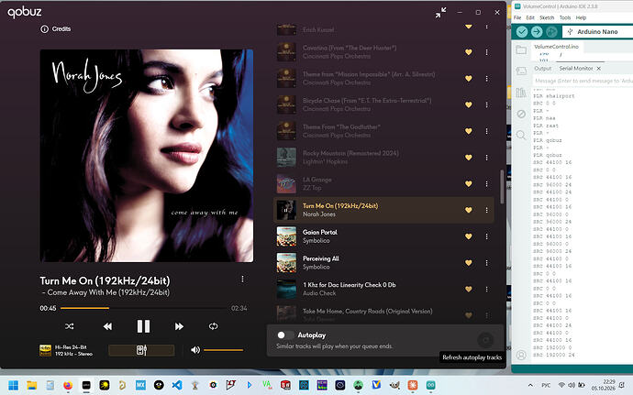Open more options for Turn Me On in queue
This screenshot has height=395, width=633.
pyautogui.click(x=487, y=210)
